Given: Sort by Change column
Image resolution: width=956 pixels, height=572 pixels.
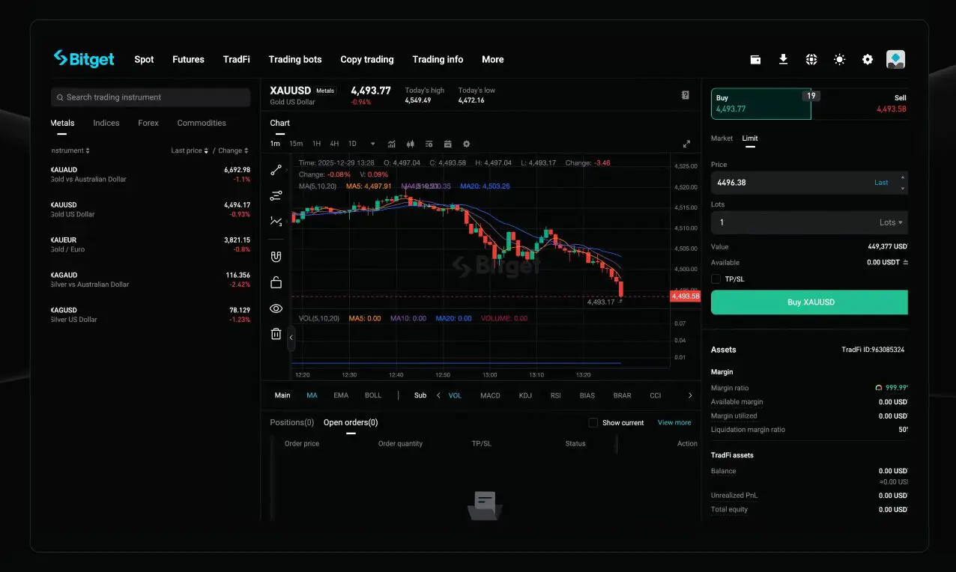Looking at the screenshot, I should [232, 150].
